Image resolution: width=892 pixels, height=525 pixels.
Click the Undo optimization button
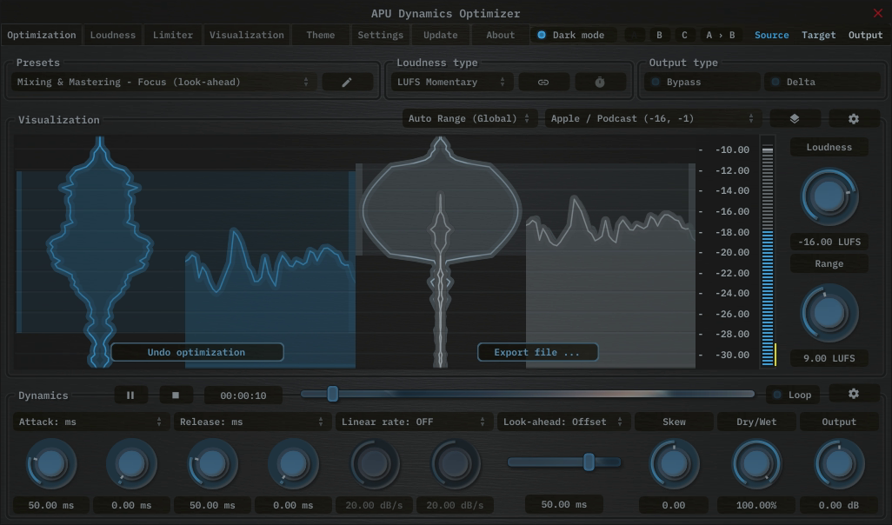197,352
